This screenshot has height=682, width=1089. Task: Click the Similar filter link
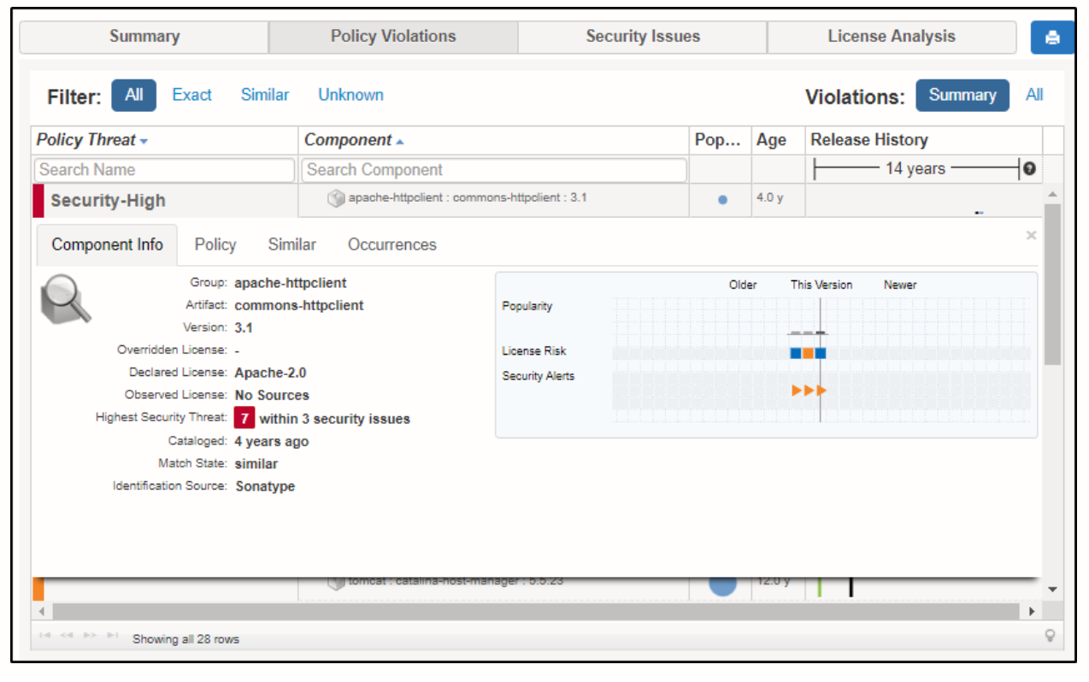point(264,95)
